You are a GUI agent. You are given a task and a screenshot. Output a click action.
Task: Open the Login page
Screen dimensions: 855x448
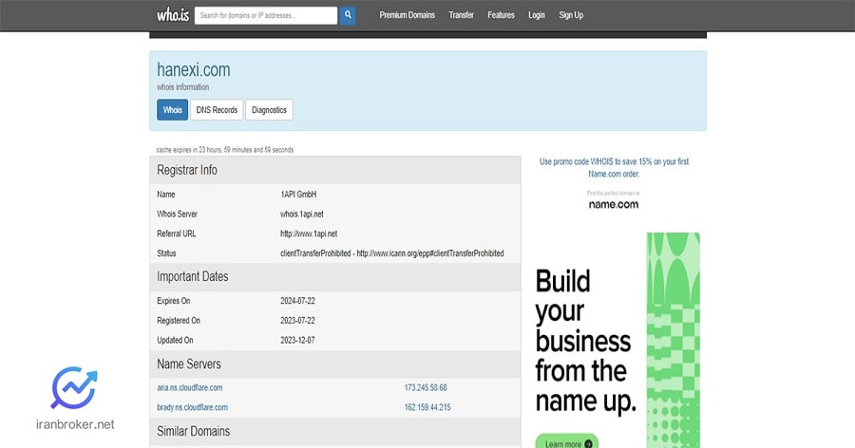click(x=537, y=15)
